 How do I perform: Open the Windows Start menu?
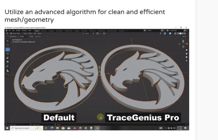pyautogui.click(x=7, y=128)
